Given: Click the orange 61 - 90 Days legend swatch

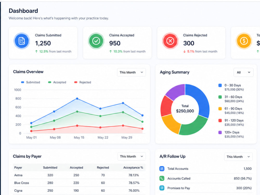Looking at the screenshot, I should click(x=220, y=109).
